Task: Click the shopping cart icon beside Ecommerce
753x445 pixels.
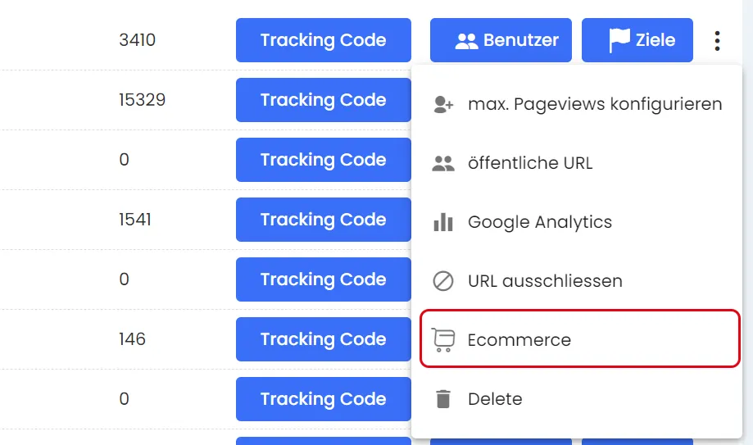Action: pos(443,339)
